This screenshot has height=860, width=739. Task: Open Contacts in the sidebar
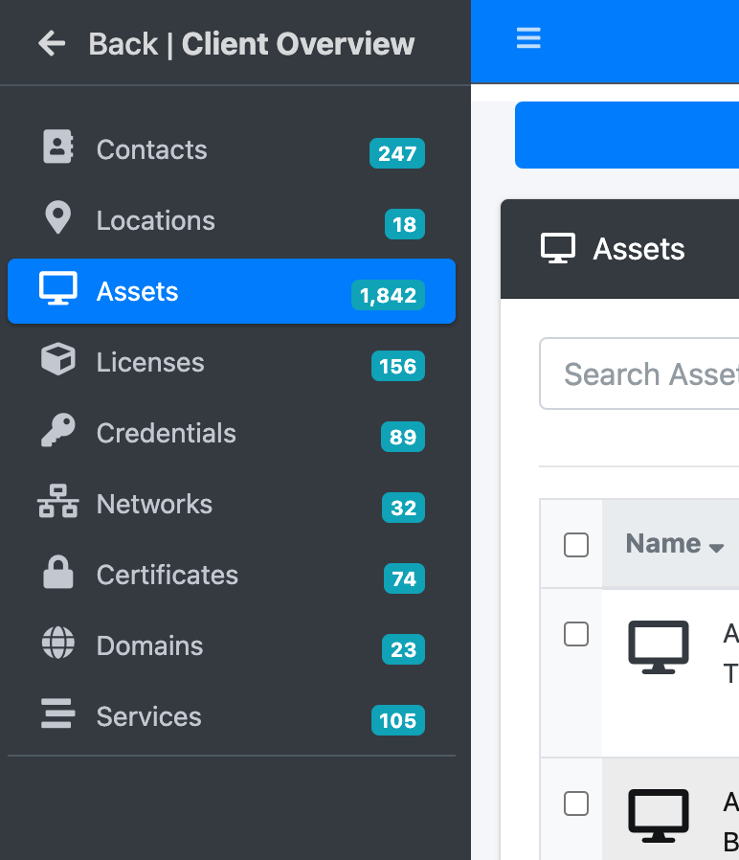232,149
